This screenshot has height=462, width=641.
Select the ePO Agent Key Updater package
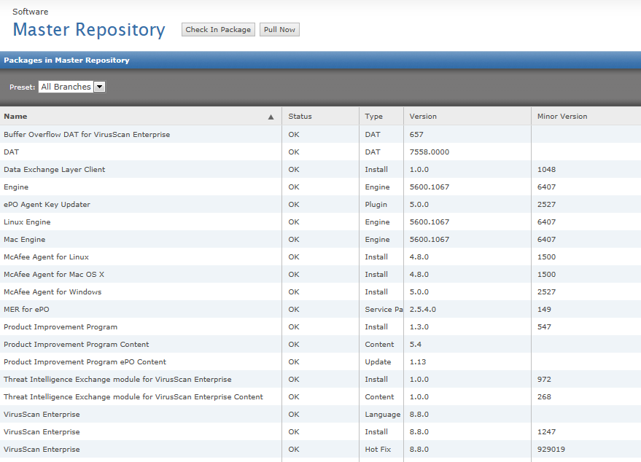tap(47, 205)
